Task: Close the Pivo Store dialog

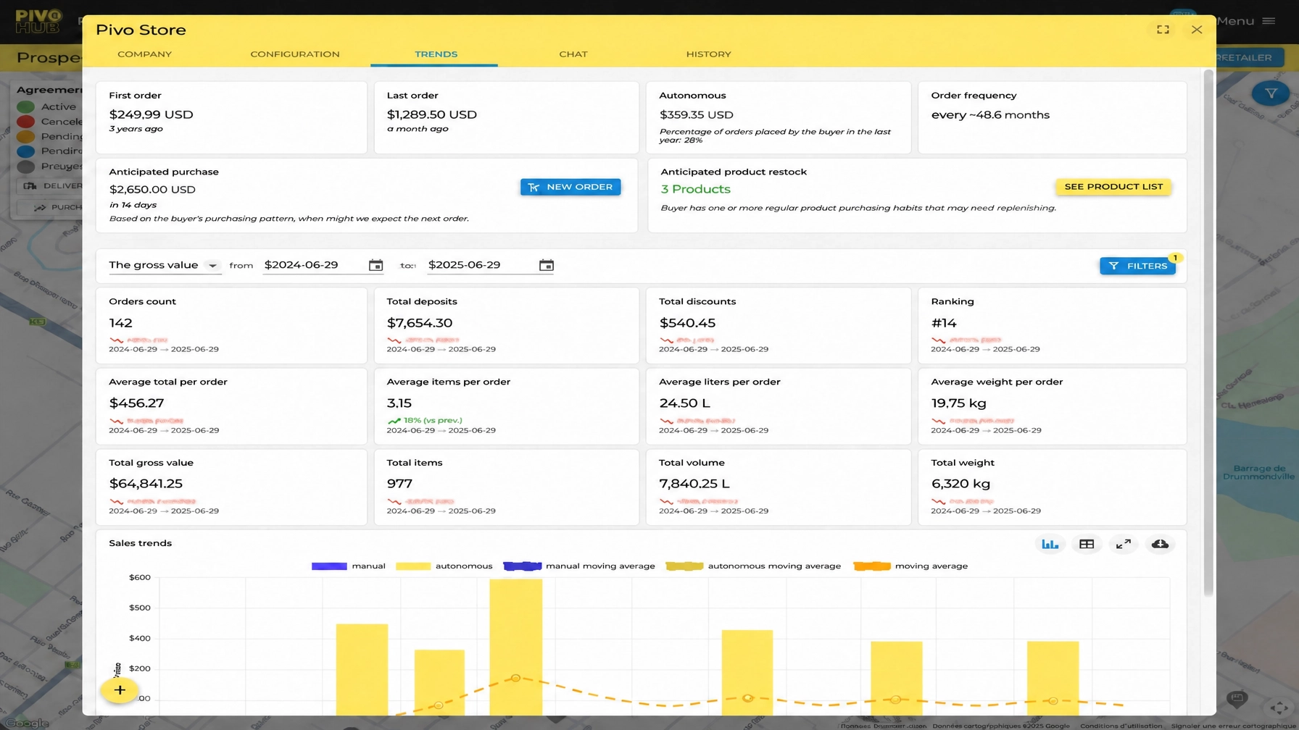Action: pyautogui.click(x=1197, y=30)
